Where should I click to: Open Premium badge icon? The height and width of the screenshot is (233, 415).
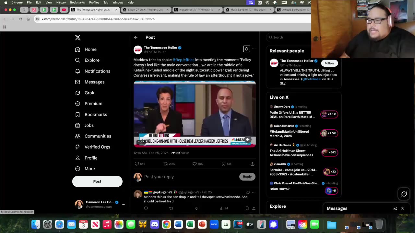click(x=77, y=104)
